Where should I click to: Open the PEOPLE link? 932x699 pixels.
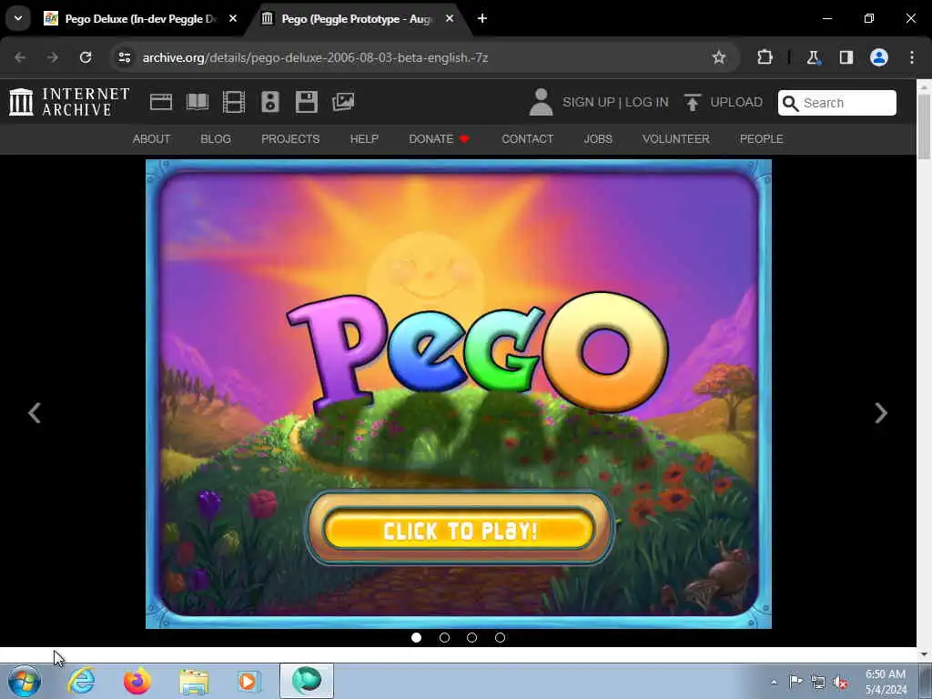762,138
